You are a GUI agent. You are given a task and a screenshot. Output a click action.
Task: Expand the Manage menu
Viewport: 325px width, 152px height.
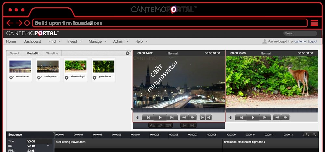pos(97,41)
